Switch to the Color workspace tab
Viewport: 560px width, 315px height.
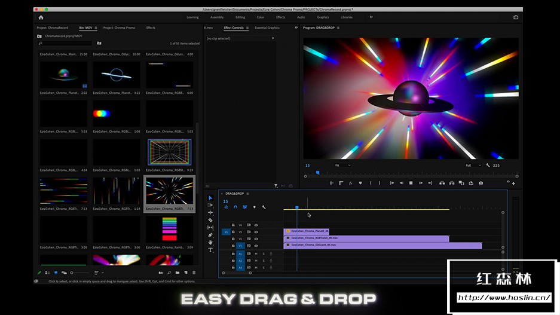coord(260,17)
